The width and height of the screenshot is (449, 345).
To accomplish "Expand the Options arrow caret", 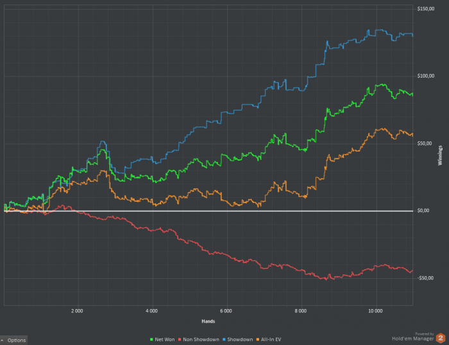I will point(3,340).
